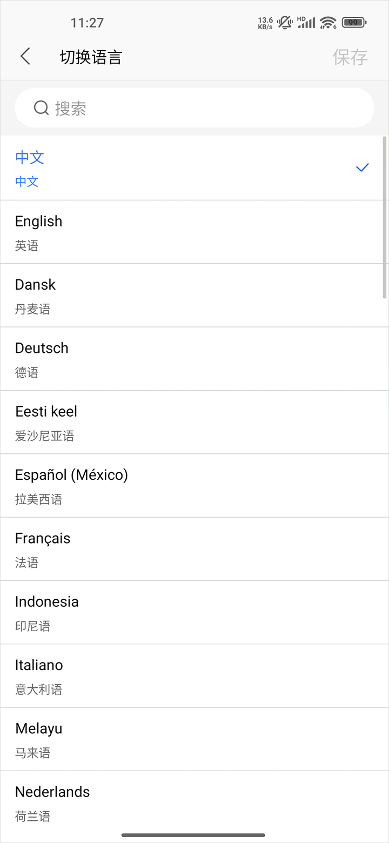Tap the muted bell status icon
This screenshot has height=843, width=389.
pos(285,23)
